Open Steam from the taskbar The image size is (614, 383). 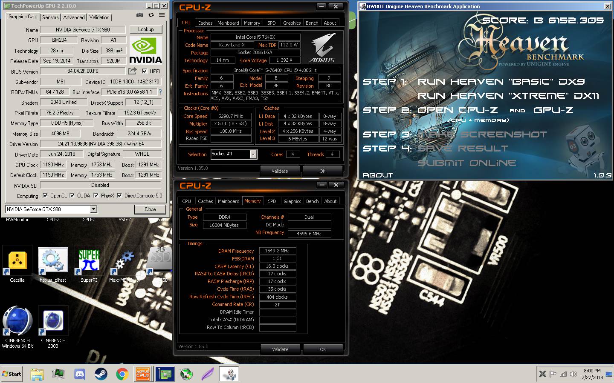[x=101, y=374]
